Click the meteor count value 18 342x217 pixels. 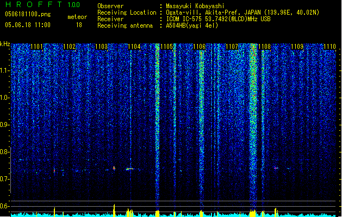click(79, 25)
